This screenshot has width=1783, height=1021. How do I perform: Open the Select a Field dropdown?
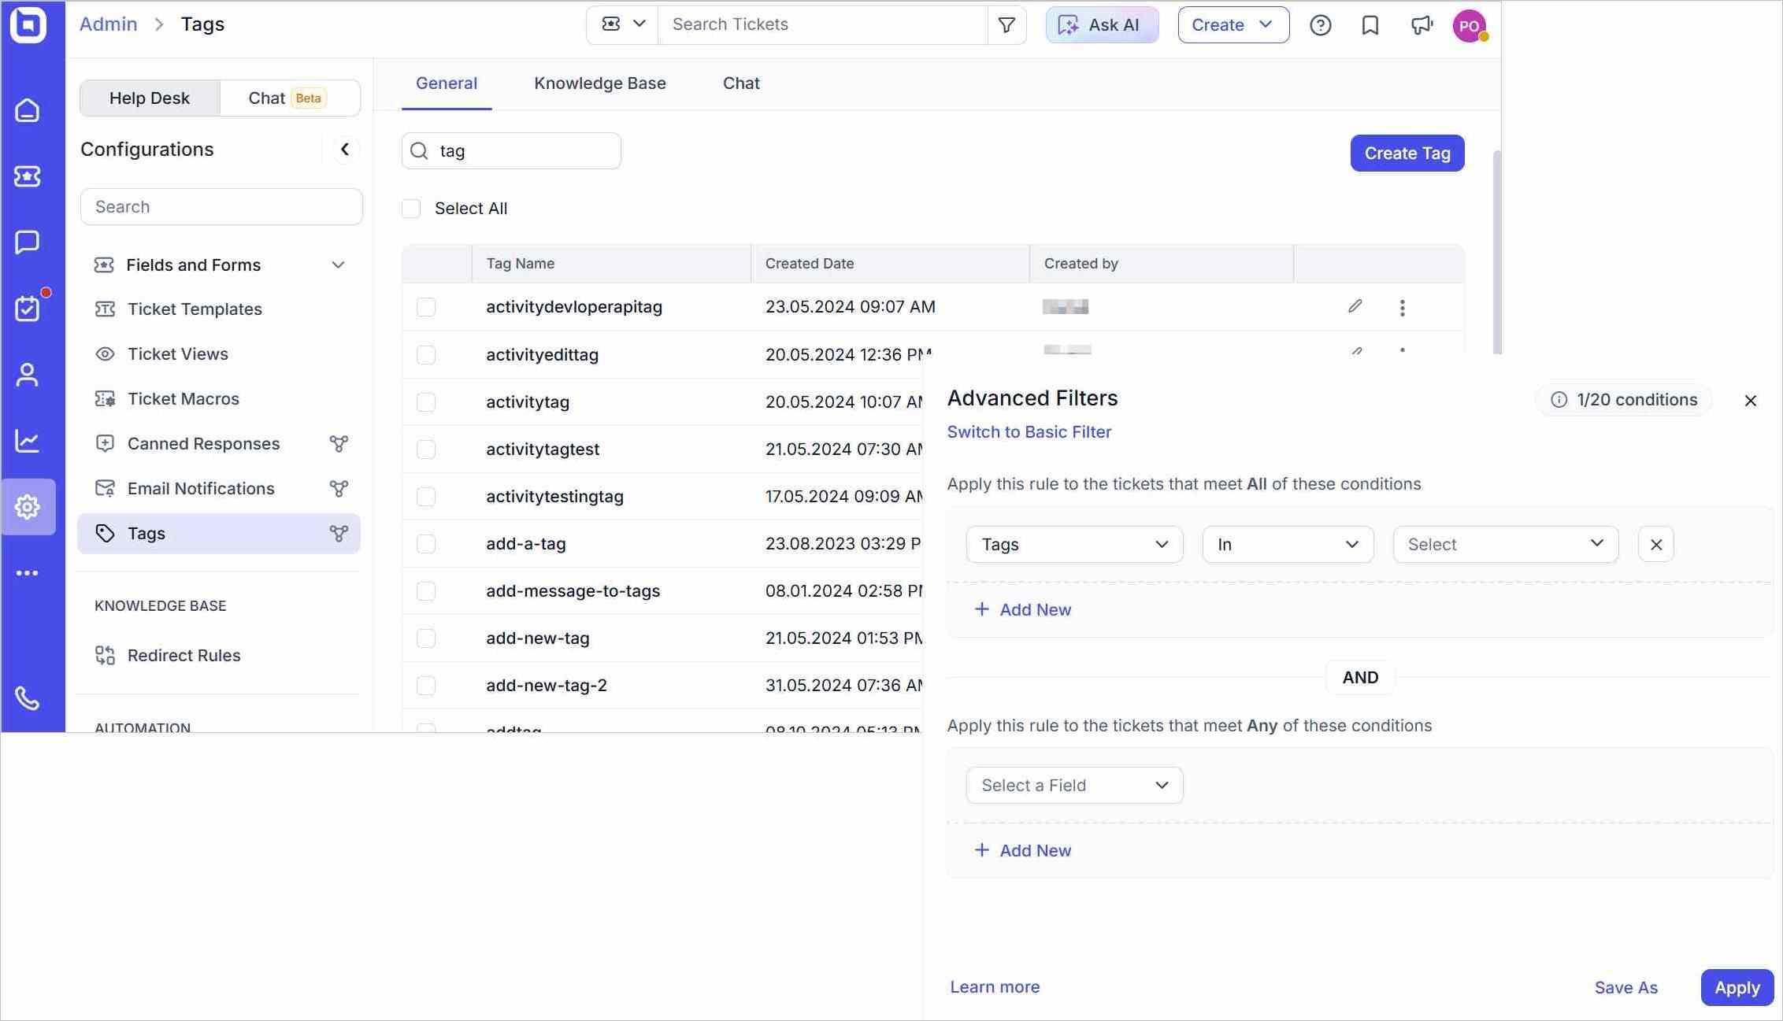(1074, 785)
